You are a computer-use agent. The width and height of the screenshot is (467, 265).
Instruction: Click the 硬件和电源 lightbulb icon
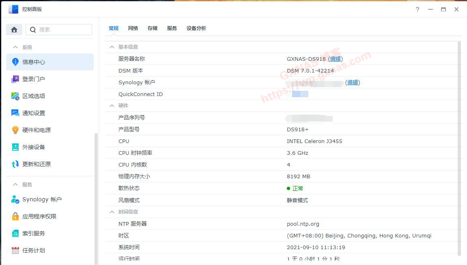(15, 130)
